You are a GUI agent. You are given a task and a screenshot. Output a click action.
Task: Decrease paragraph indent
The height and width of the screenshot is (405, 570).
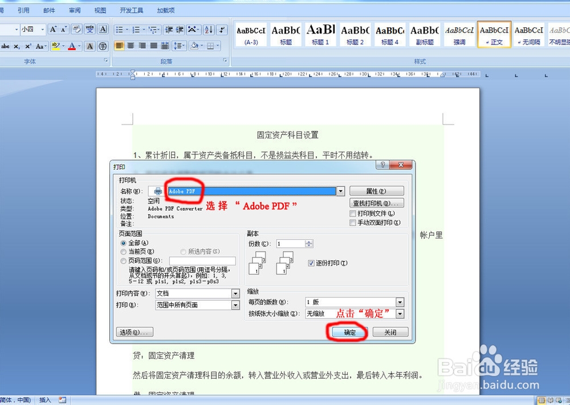click(x=169, y=30)
